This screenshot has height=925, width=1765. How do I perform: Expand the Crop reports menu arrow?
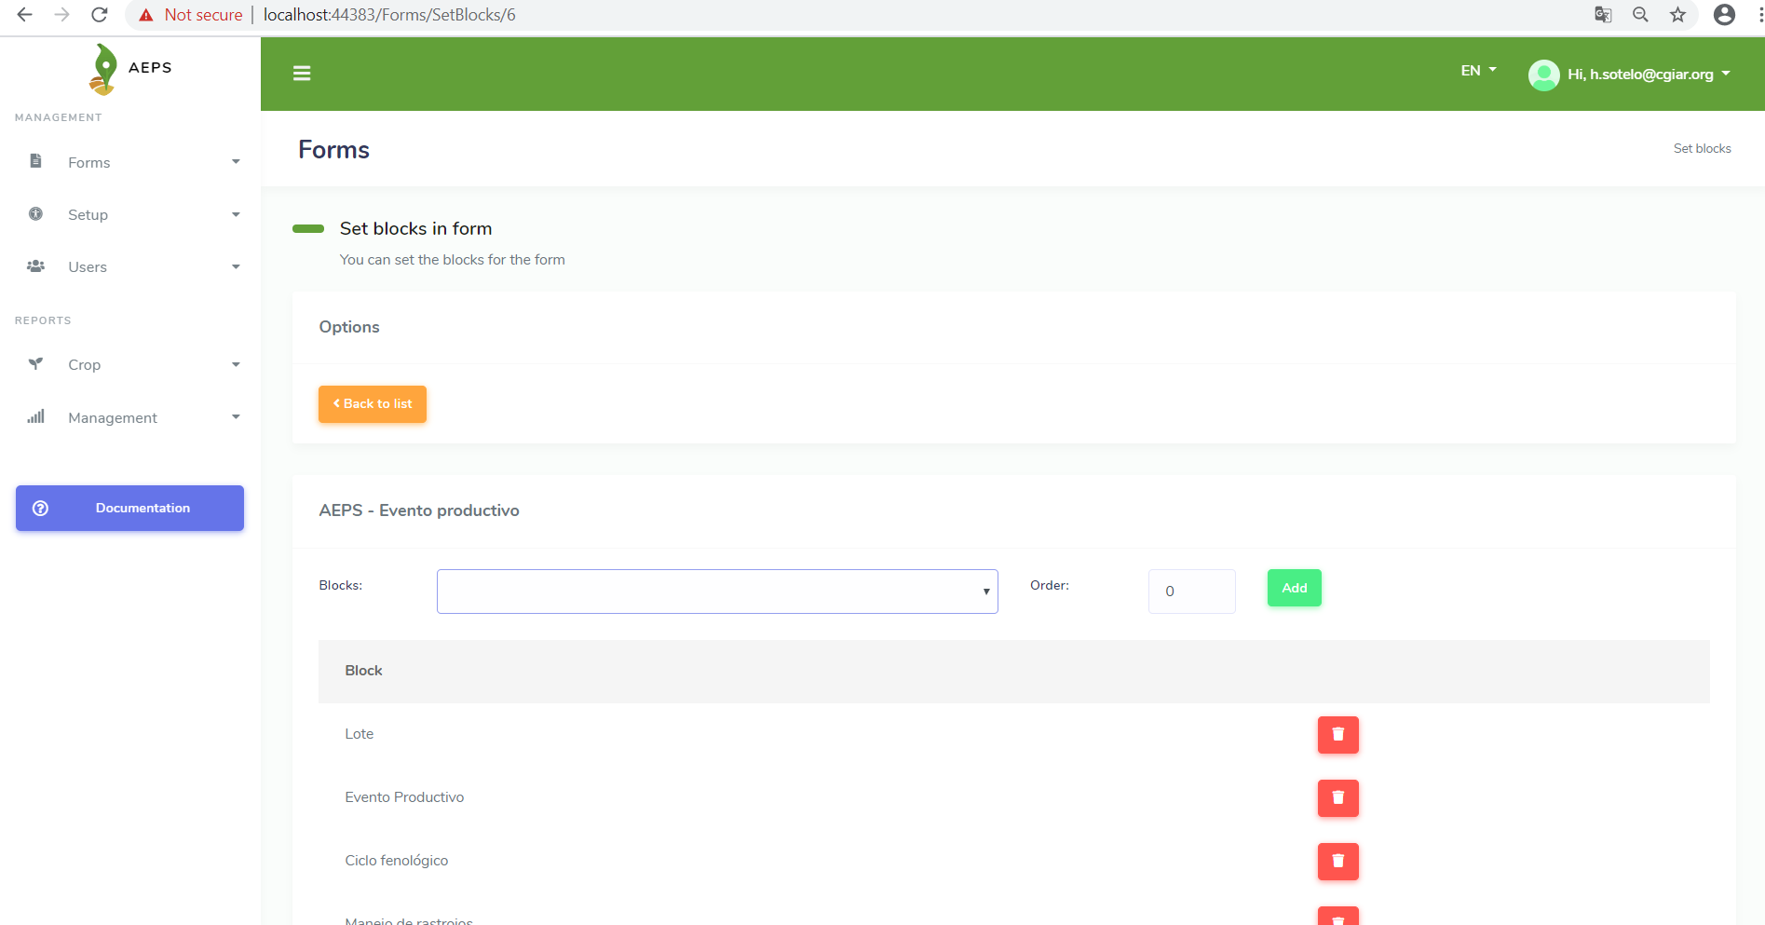tap(236, 364)
